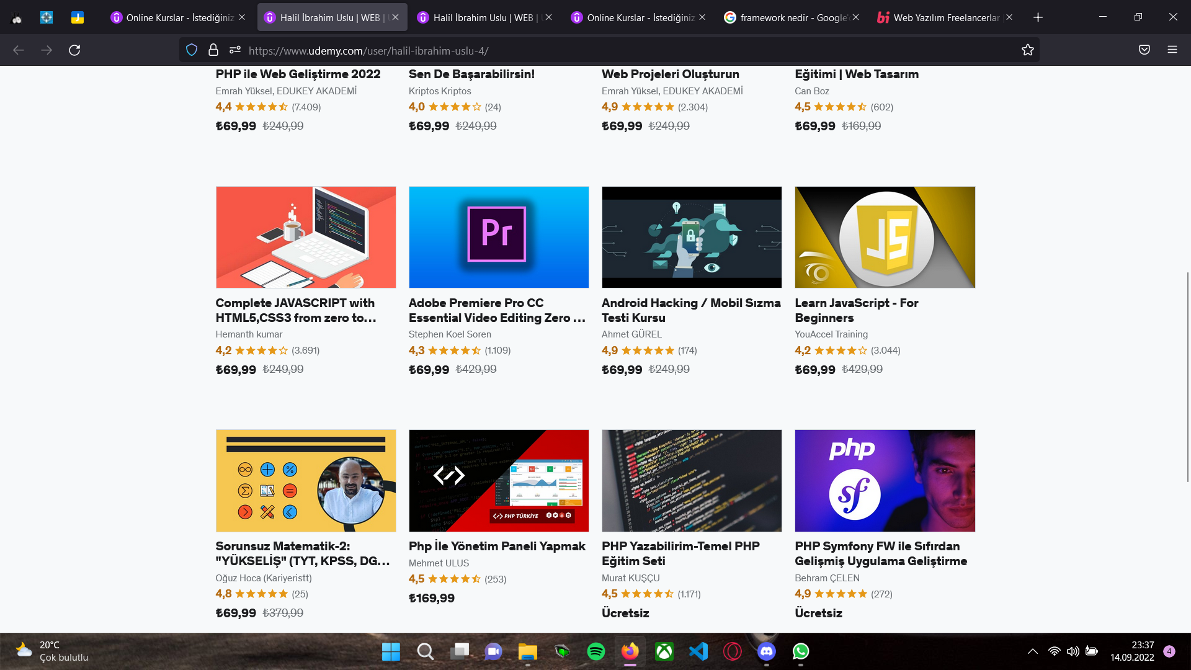The width and height of the screenshot is (1191, 670).
Task: Close the Web Yazılım Freelancerlar tab
Action: click(x=1009, y=17)
